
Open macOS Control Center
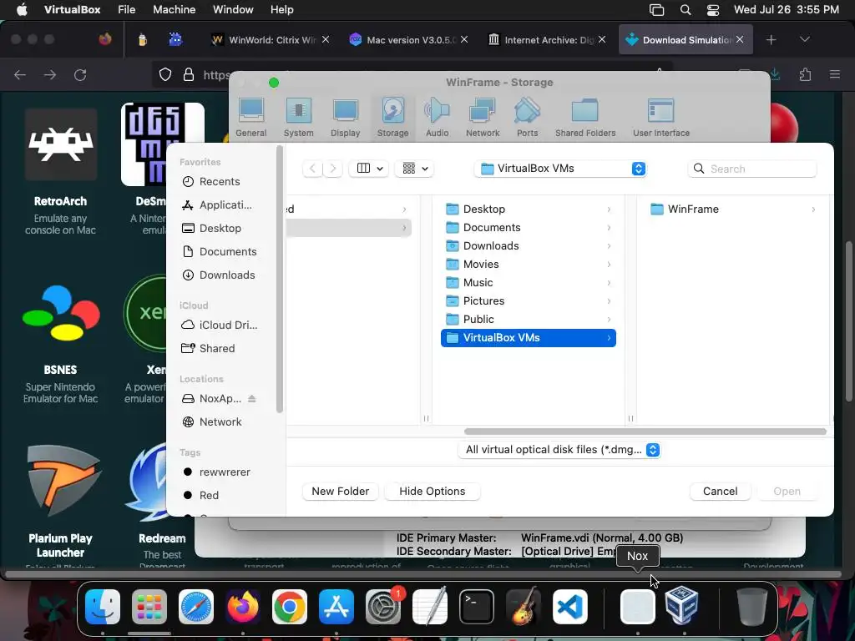tap(713, 10)
